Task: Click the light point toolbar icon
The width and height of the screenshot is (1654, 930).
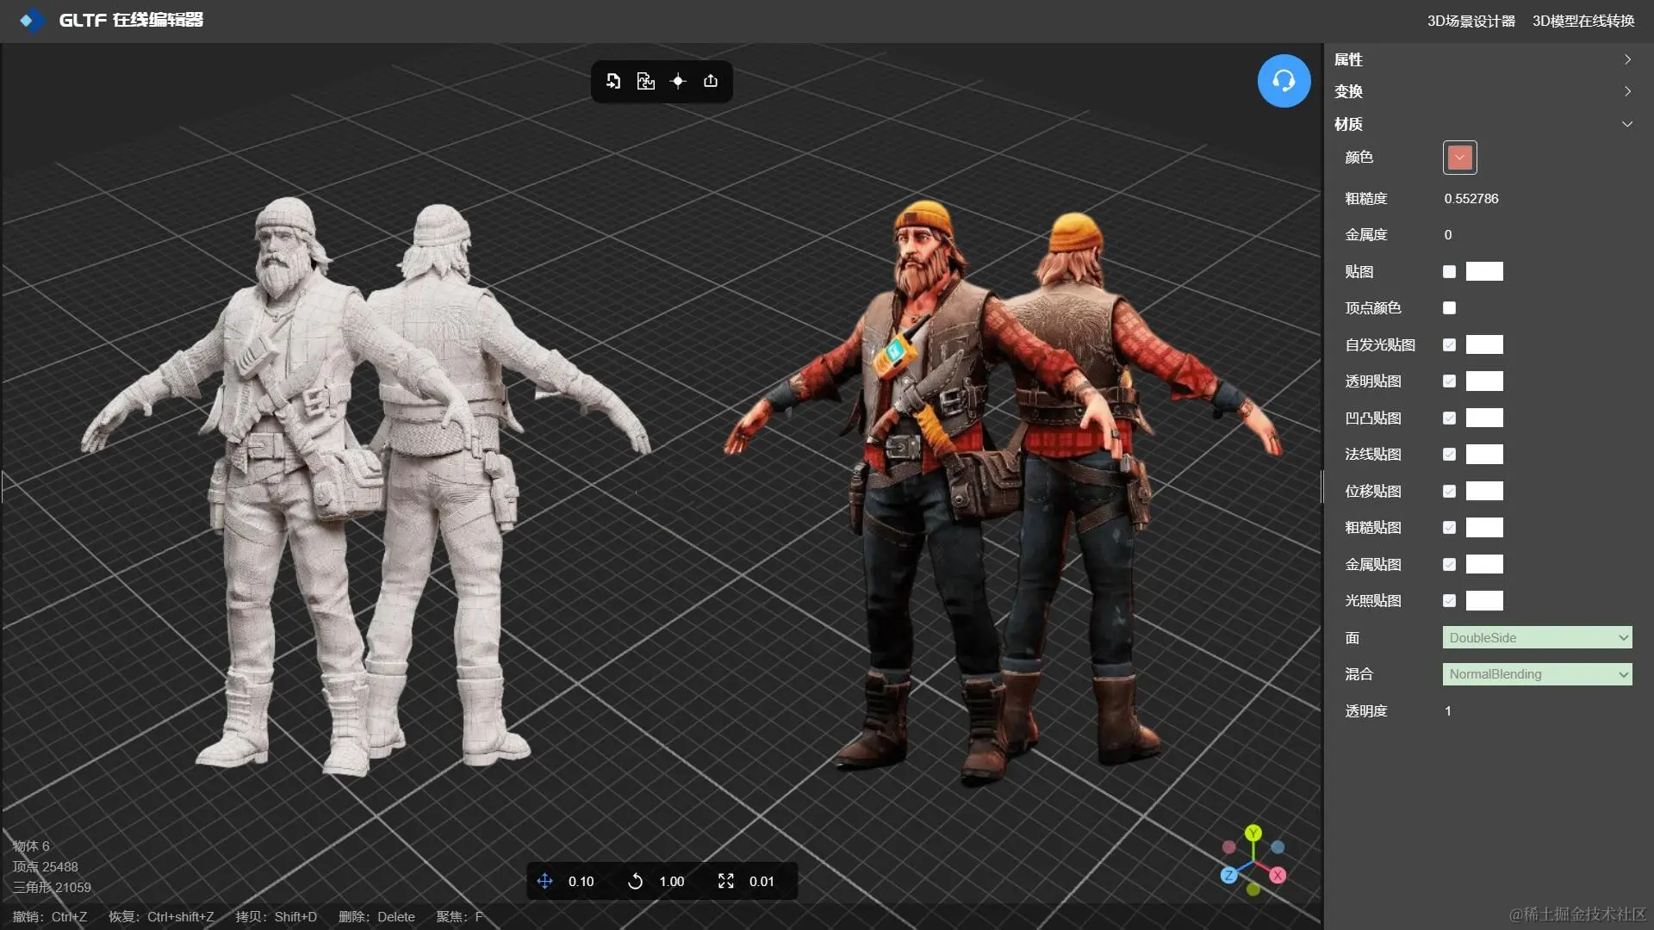Action: tap(678, 81)
